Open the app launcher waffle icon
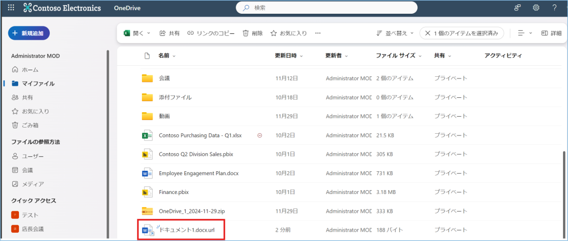Image resolution: width=568 pixels, height=241 pixels. 11,8
